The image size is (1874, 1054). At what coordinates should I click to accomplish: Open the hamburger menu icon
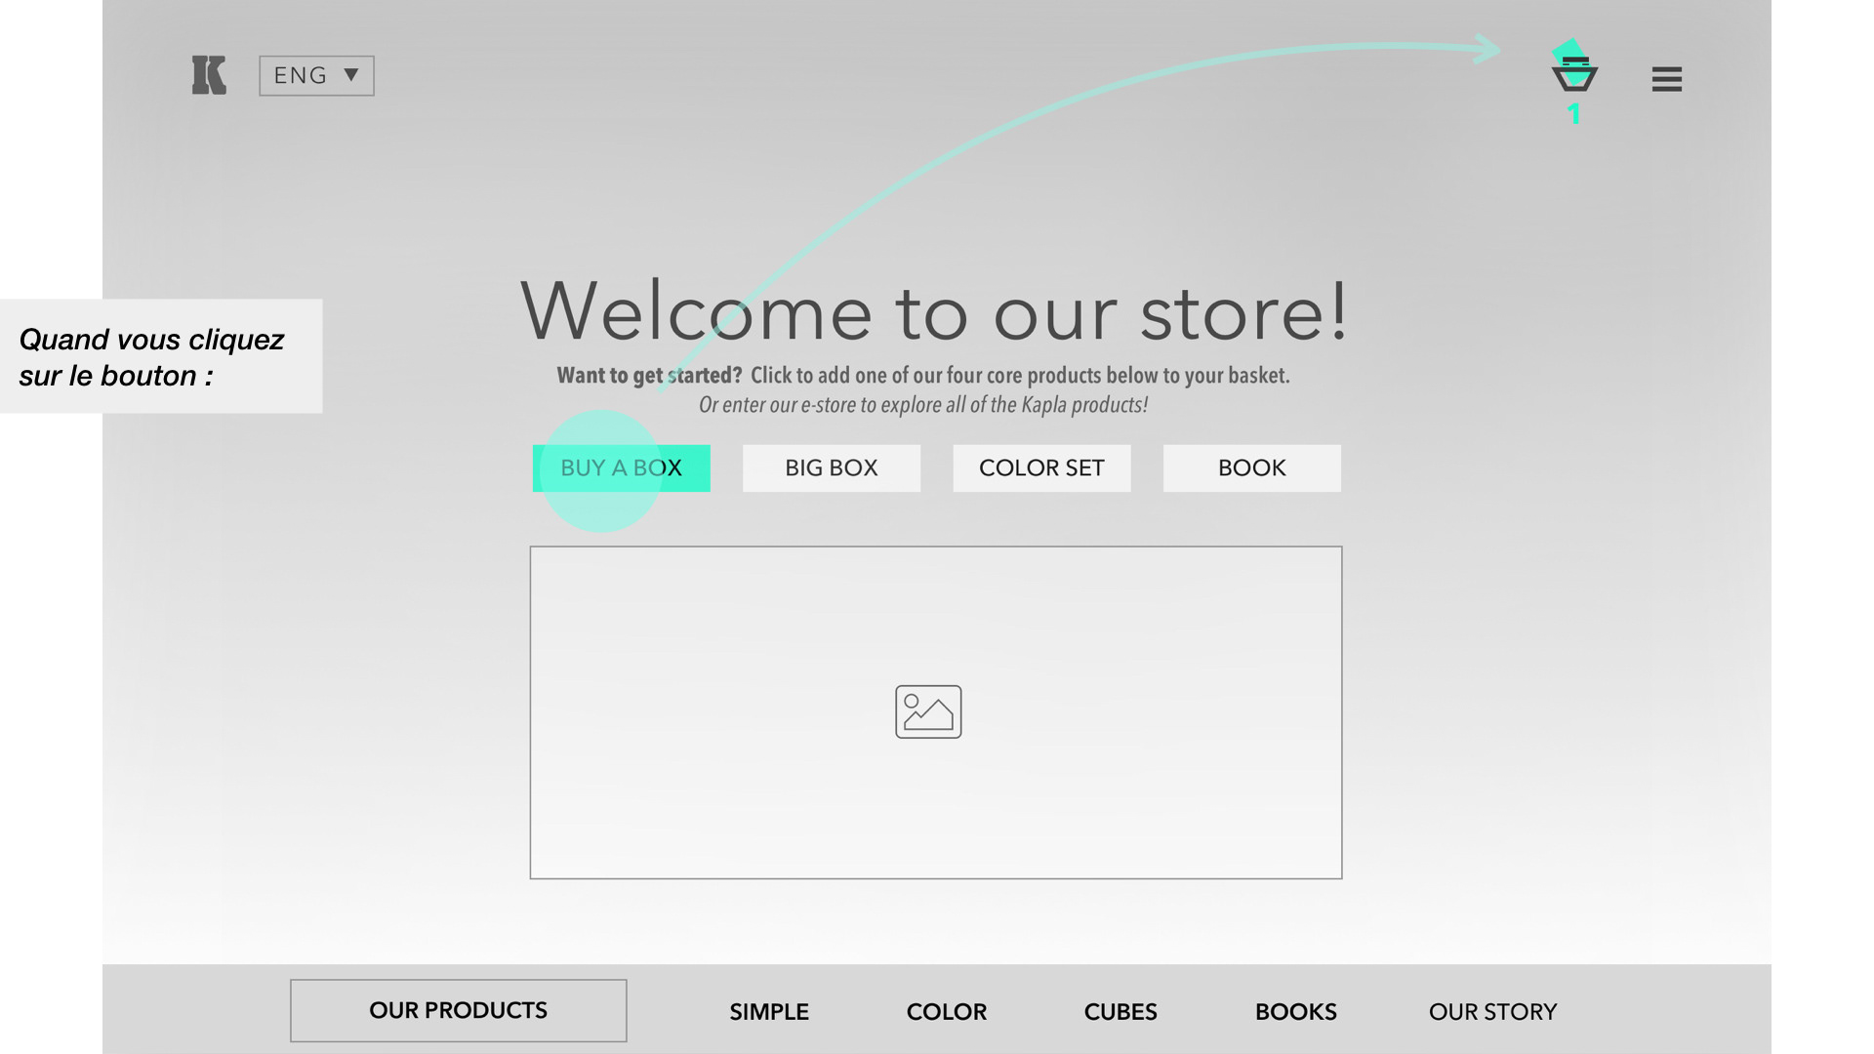1666,79
